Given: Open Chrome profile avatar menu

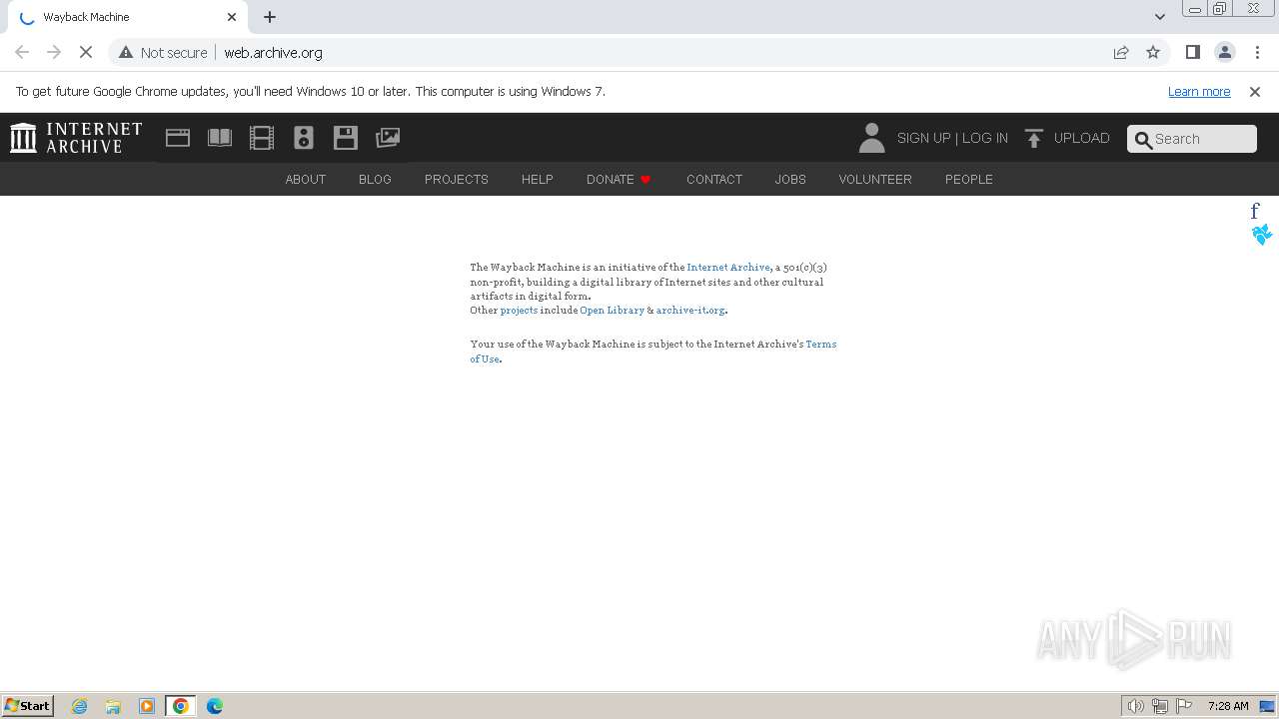Looking at the screenshot, I should 1224,52.
